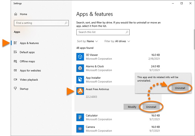Click the 3D Viewer app icon

pos(80,57)
